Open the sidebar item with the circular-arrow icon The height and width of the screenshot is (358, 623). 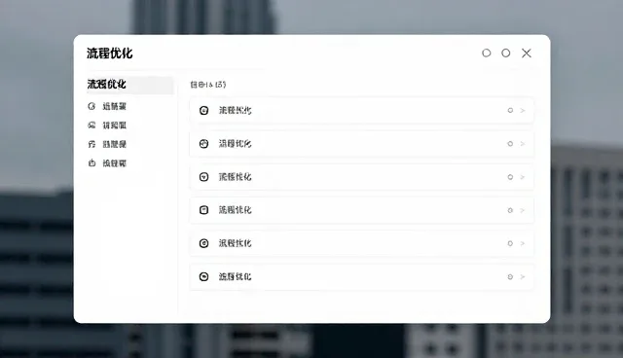point(106,106)
